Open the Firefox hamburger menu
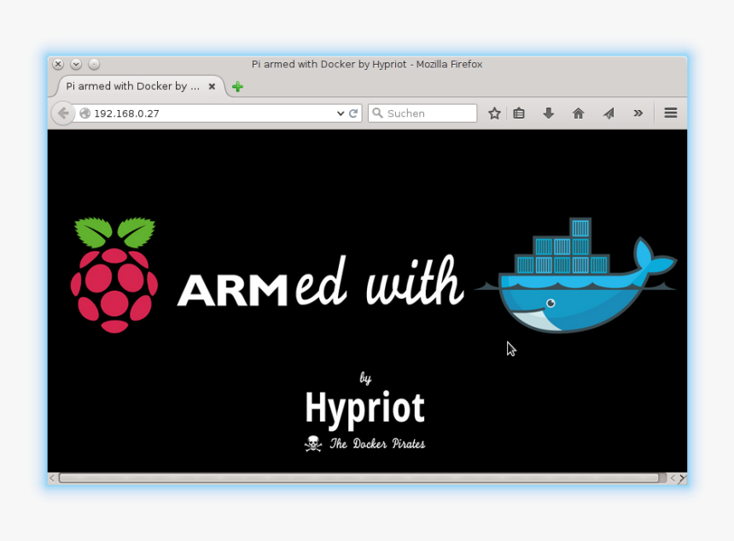 coord(670,113)
